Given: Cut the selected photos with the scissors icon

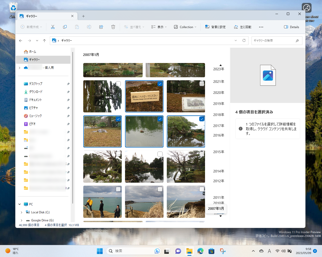Looking at the screenshot, I should [53, 27].
